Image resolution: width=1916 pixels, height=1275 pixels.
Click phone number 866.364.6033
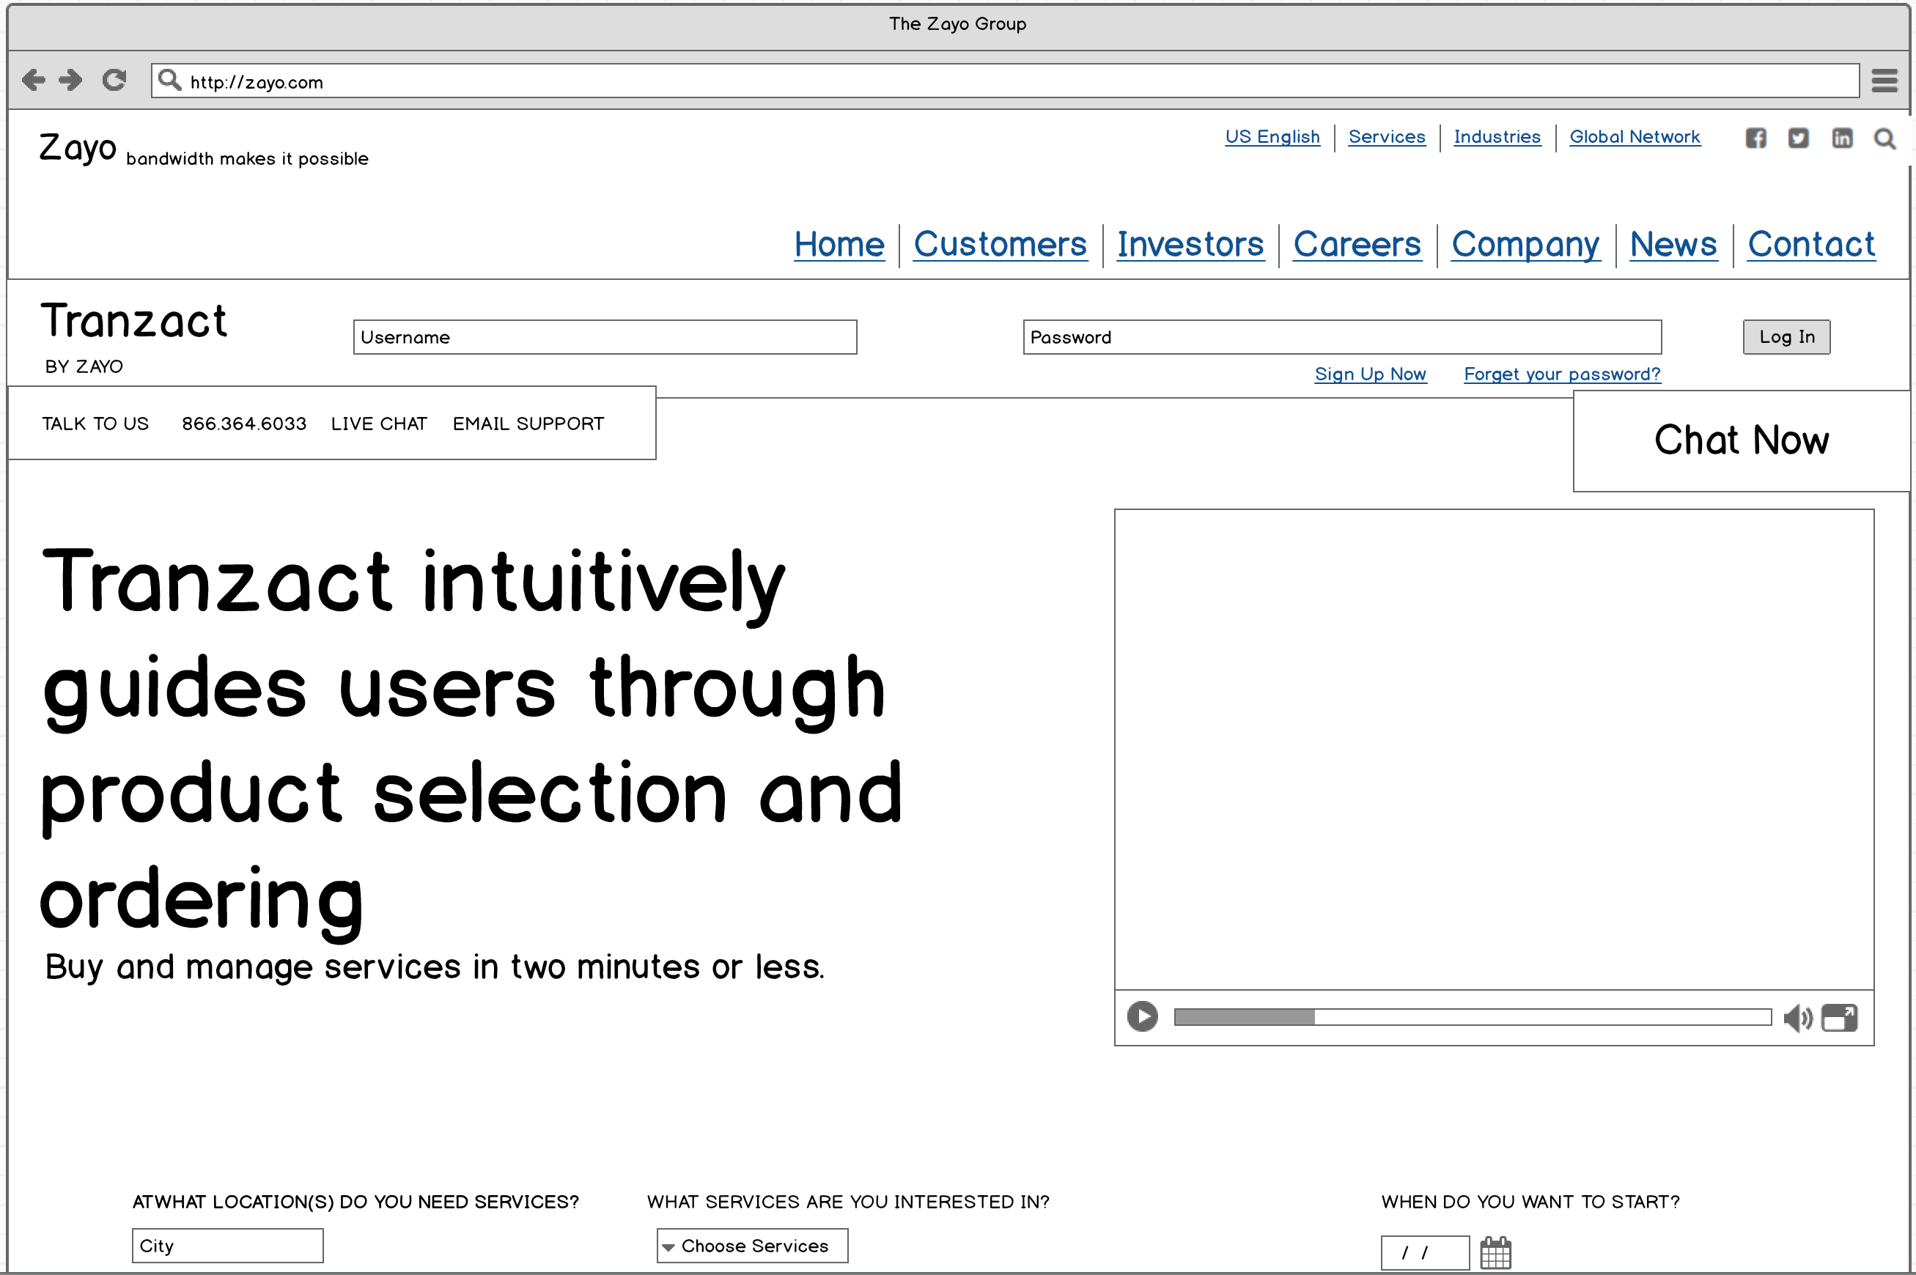click(x=244, y=424)
